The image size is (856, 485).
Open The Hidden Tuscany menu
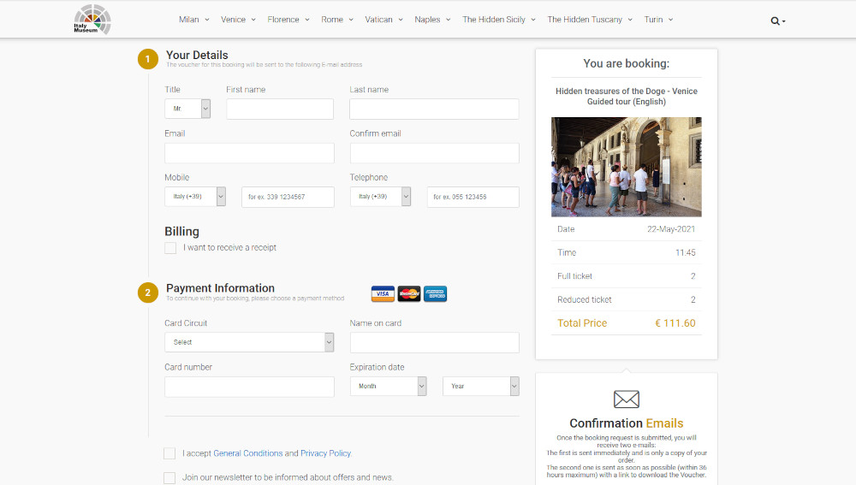click(590, 20)
